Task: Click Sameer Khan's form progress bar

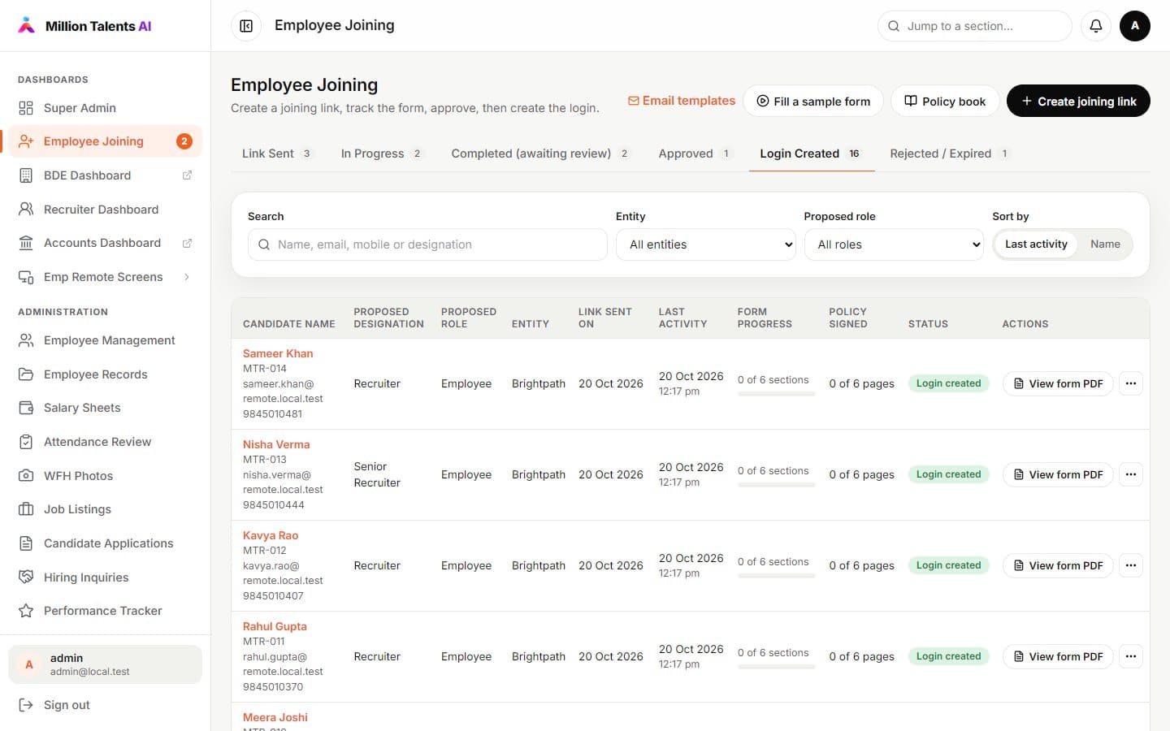Action: 776,394
